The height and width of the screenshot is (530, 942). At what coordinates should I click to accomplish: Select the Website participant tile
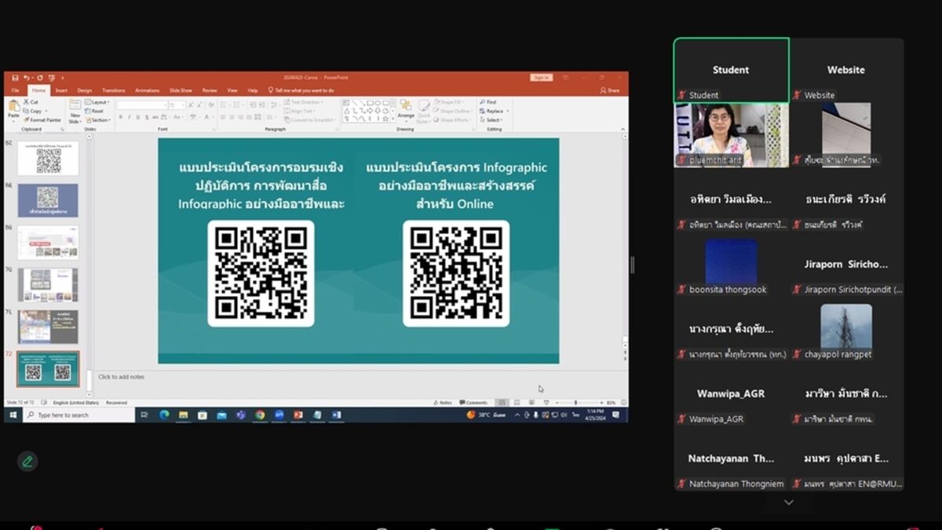coord(846,71)
